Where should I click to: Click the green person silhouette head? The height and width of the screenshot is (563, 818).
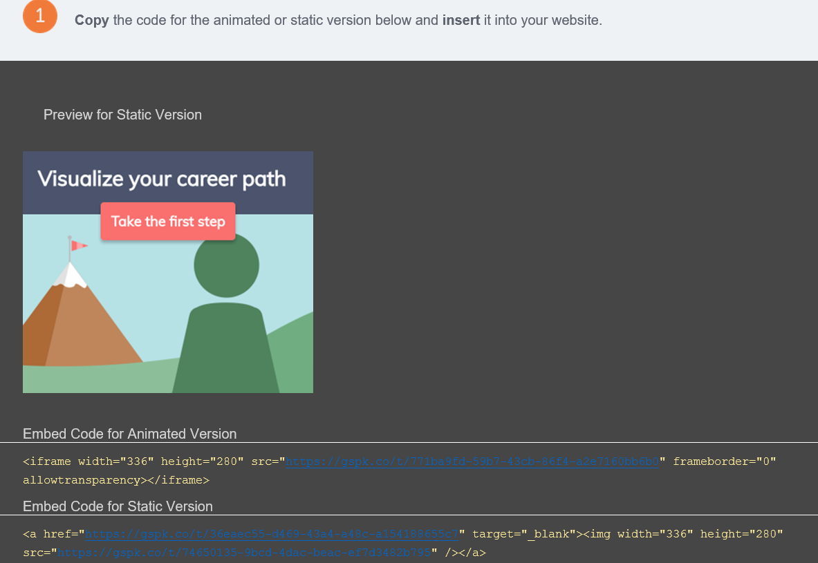(226, 265)
